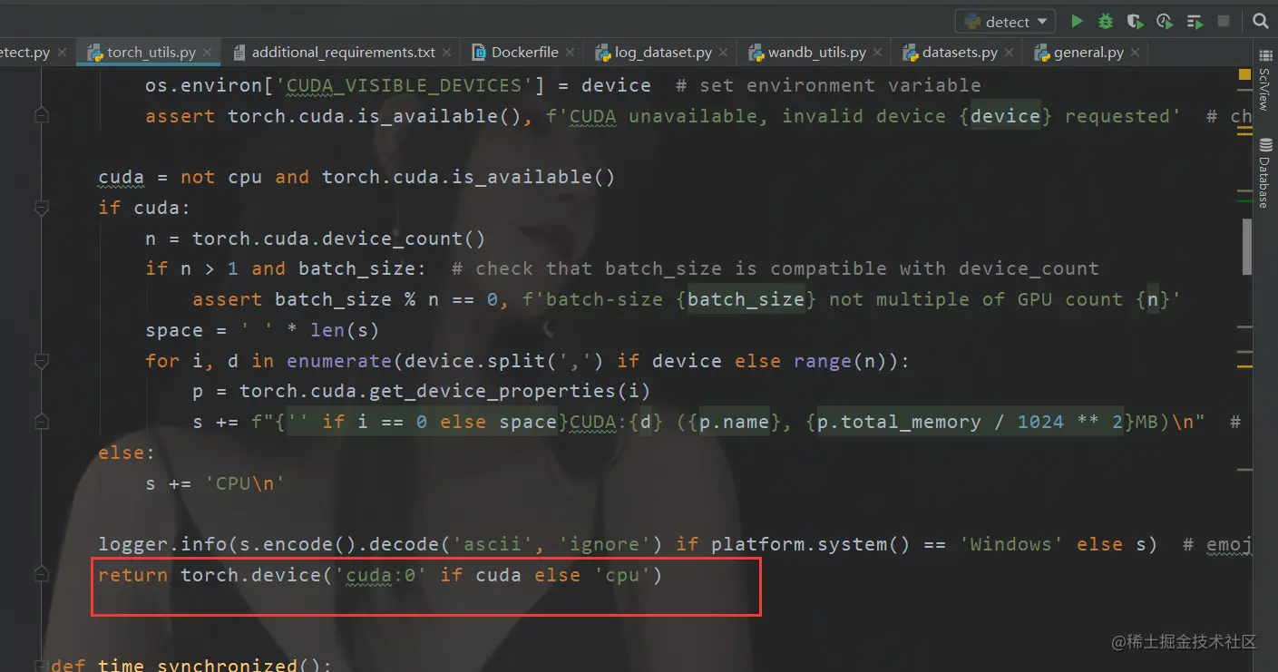Click the 'else:' keyword line
1278x672 pixels.
click(127, 453)
